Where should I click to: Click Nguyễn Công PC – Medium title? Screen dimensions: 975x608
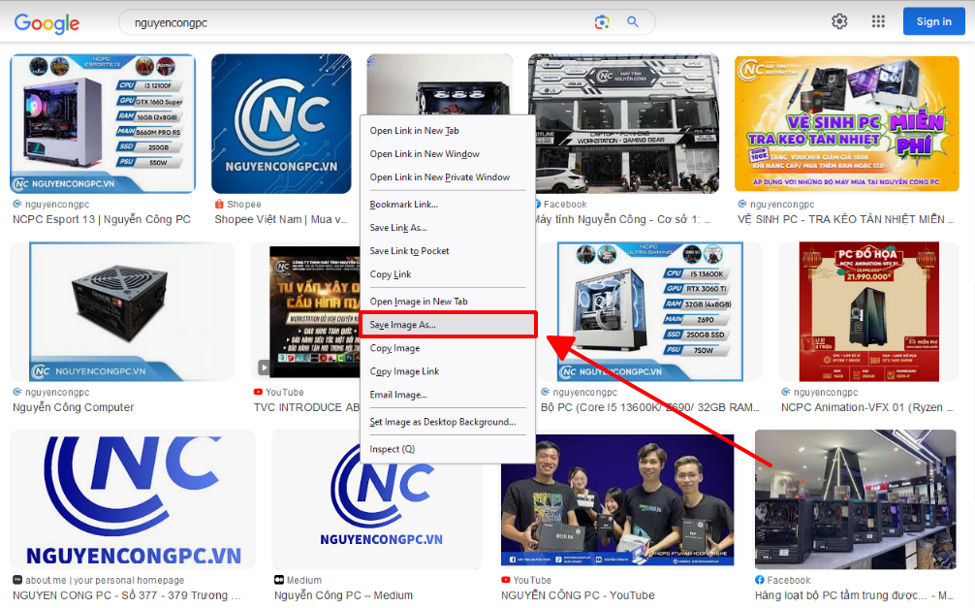(x=343, y=595)
